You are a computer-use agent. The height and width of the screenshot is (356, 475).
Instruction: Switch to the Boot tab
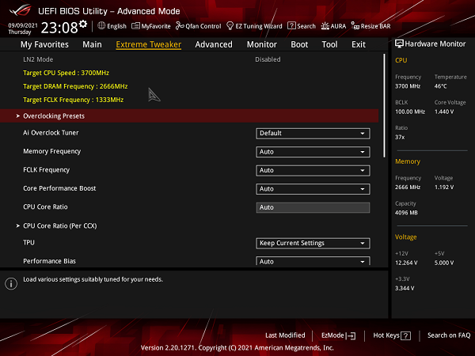tap(299, 44)
